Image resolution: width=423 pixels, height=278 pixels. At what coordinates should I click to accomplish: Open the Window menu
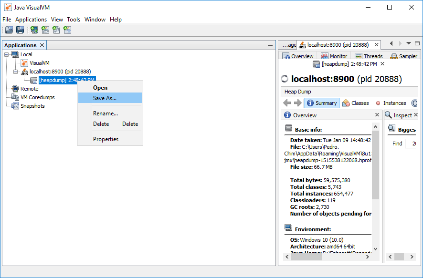coord(95,20)
